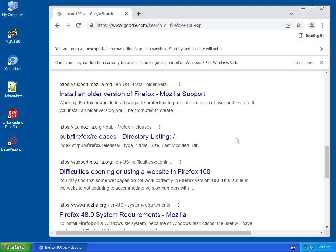Click the scroll right arrow

point(321,233)
